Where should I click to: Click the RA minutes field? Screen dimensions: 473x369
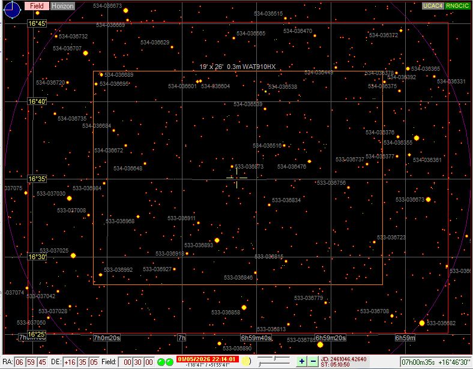pos(31,362)
